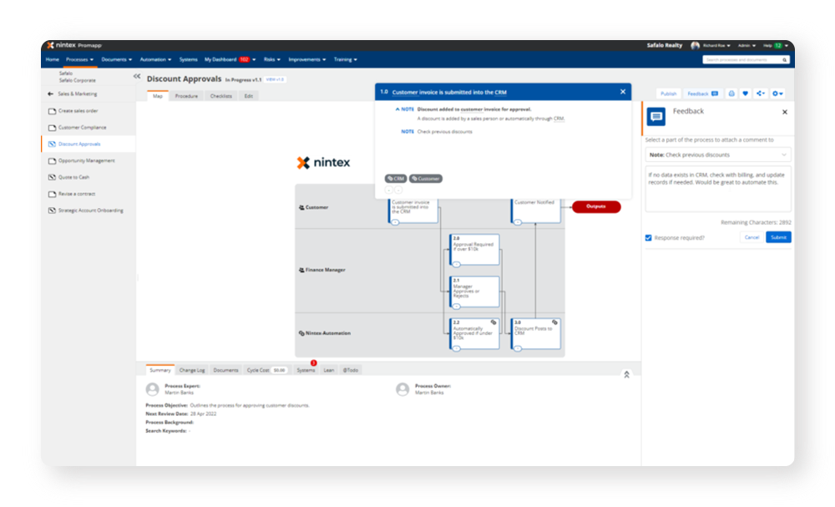This screenshot has width=835, height=507.
Task: Click the red Outputs button
Action: (x=596, y=206)
